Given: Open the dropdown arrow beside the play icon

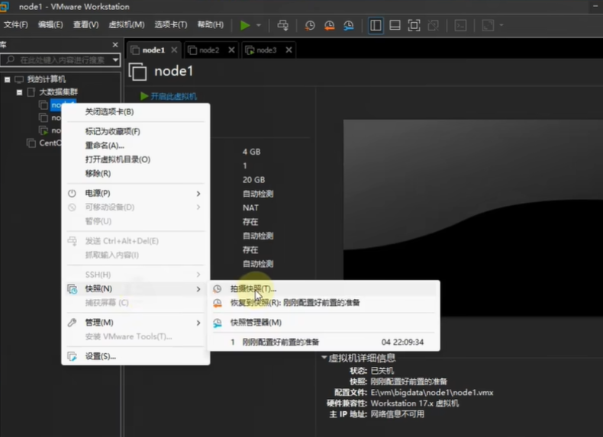Looking at the screenshot, I should (x=259, y=25).
